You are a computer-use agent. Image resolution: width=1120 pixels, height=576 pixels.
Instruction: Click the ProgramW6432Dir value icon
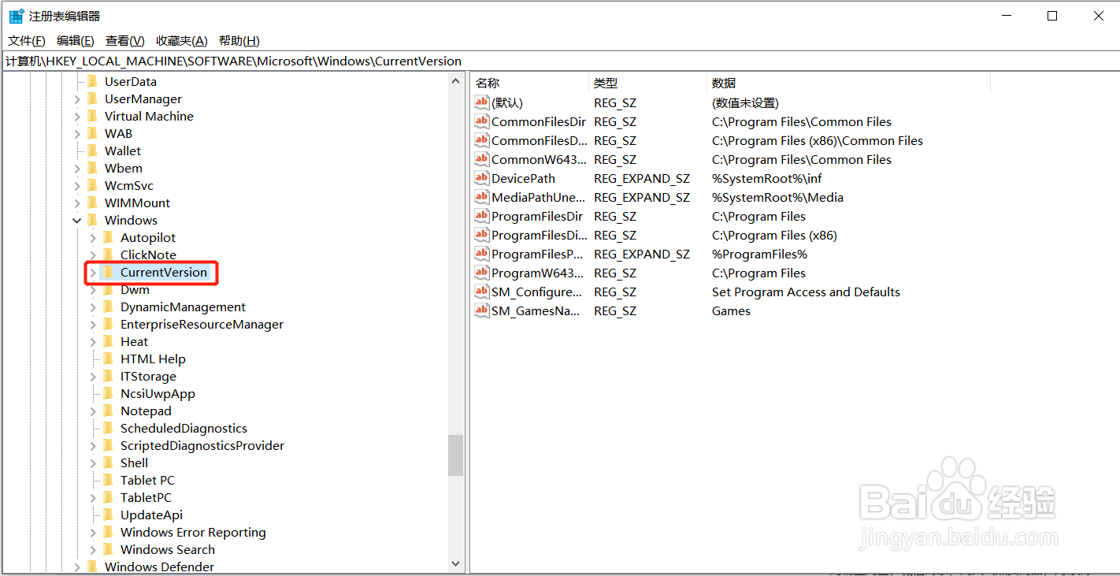482,273
